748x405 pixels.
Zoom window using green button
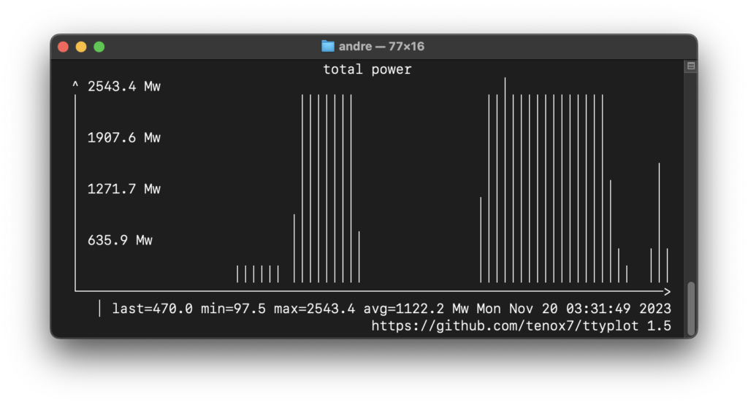pos(99,47)
